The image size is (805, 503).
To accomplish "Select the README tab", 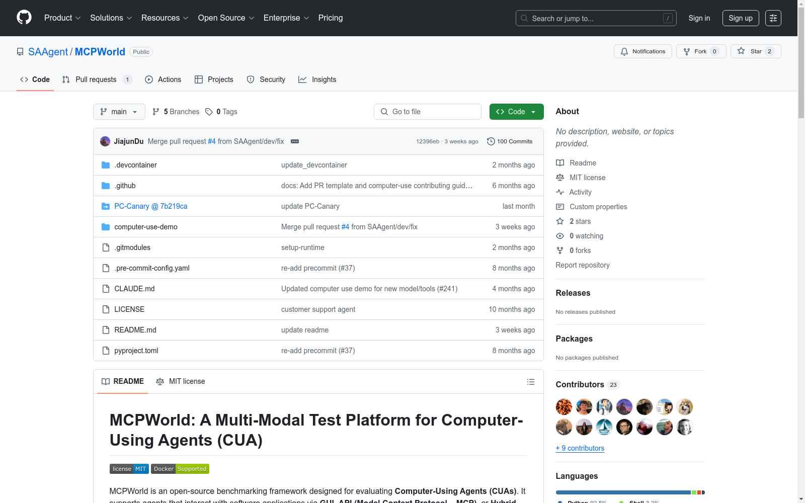I will 123,381.
